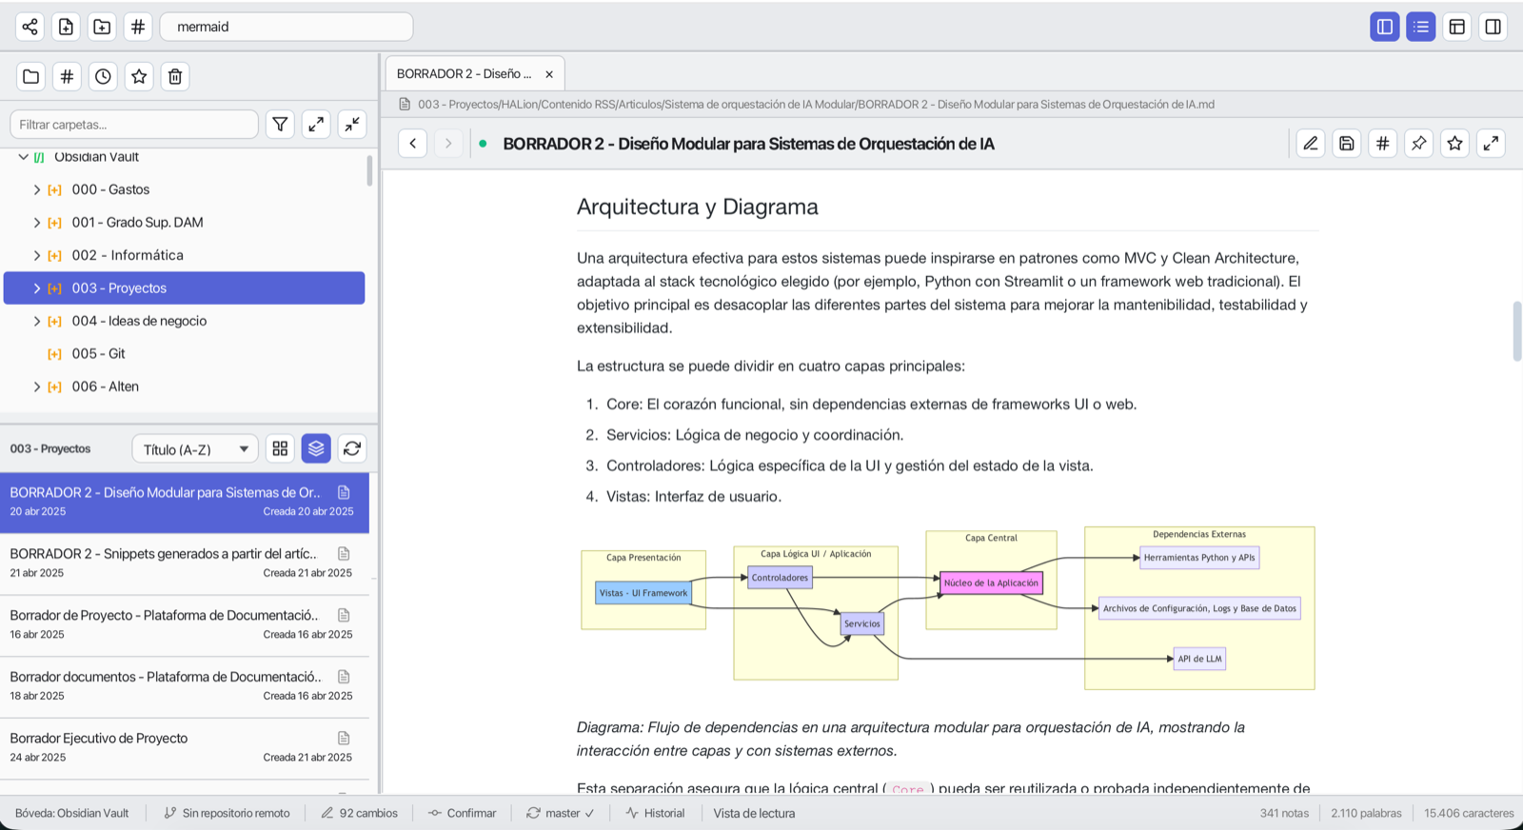Screen dimensions: 1523x830
Task: Open the Historial status bar item
Action: tap(655, 813)
